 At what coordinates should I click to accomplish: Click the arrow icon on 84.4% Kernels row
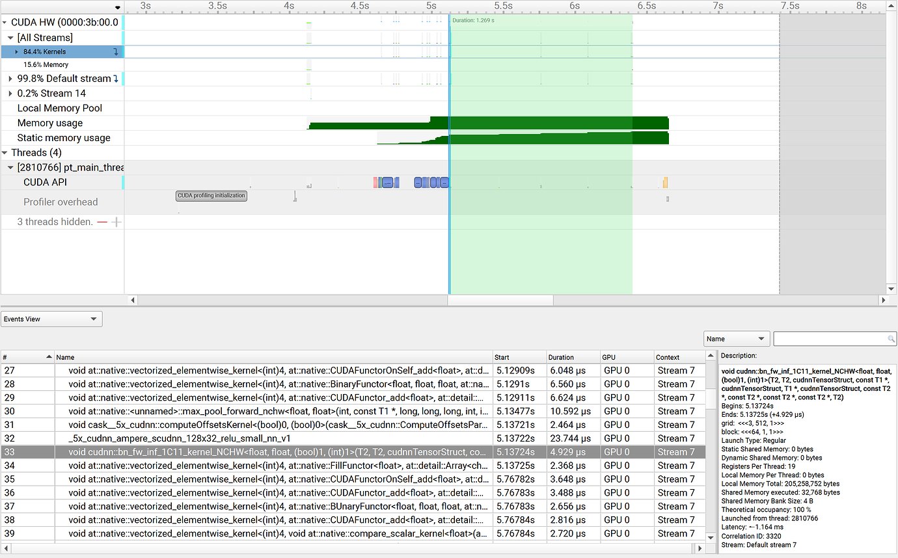tap(116, 52)
